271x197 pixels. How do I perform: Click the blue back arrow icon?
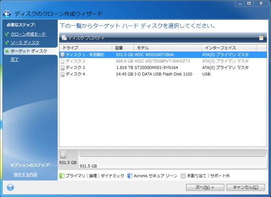[x=7, y=14]
